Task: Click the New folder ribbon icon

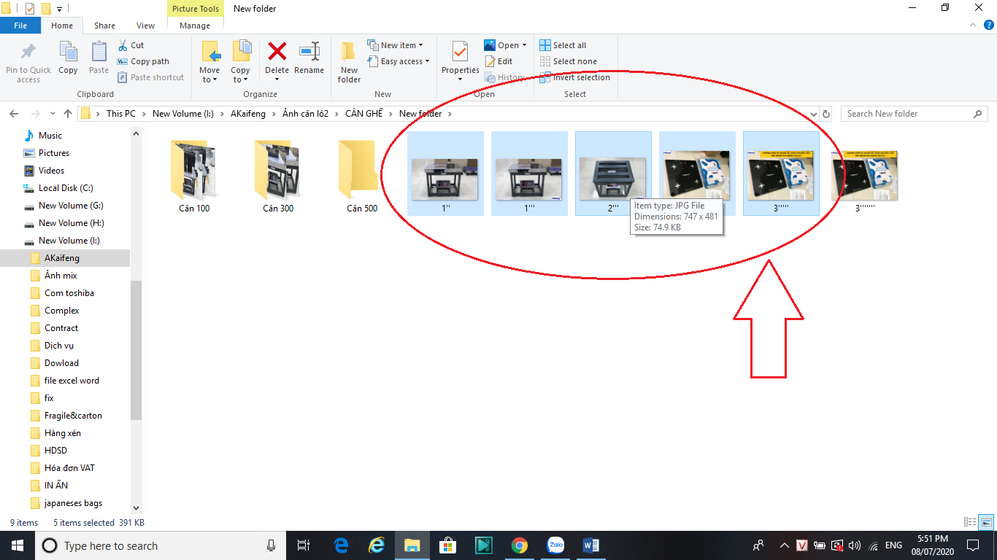Action: [x=349, y=53]
